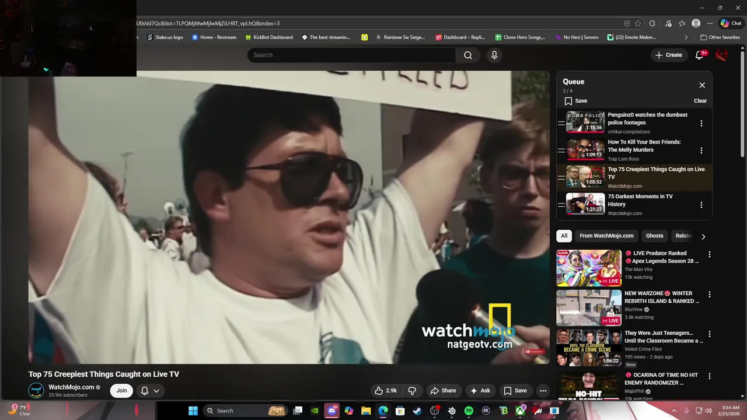Select the All filter chip
Image resolution: width=747 pixels, height=420 pixels.
point(564,236)
